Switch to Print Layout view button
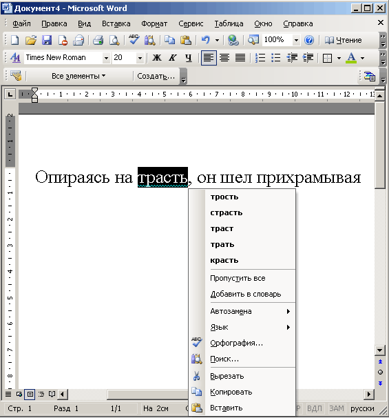 coord(30,394)
